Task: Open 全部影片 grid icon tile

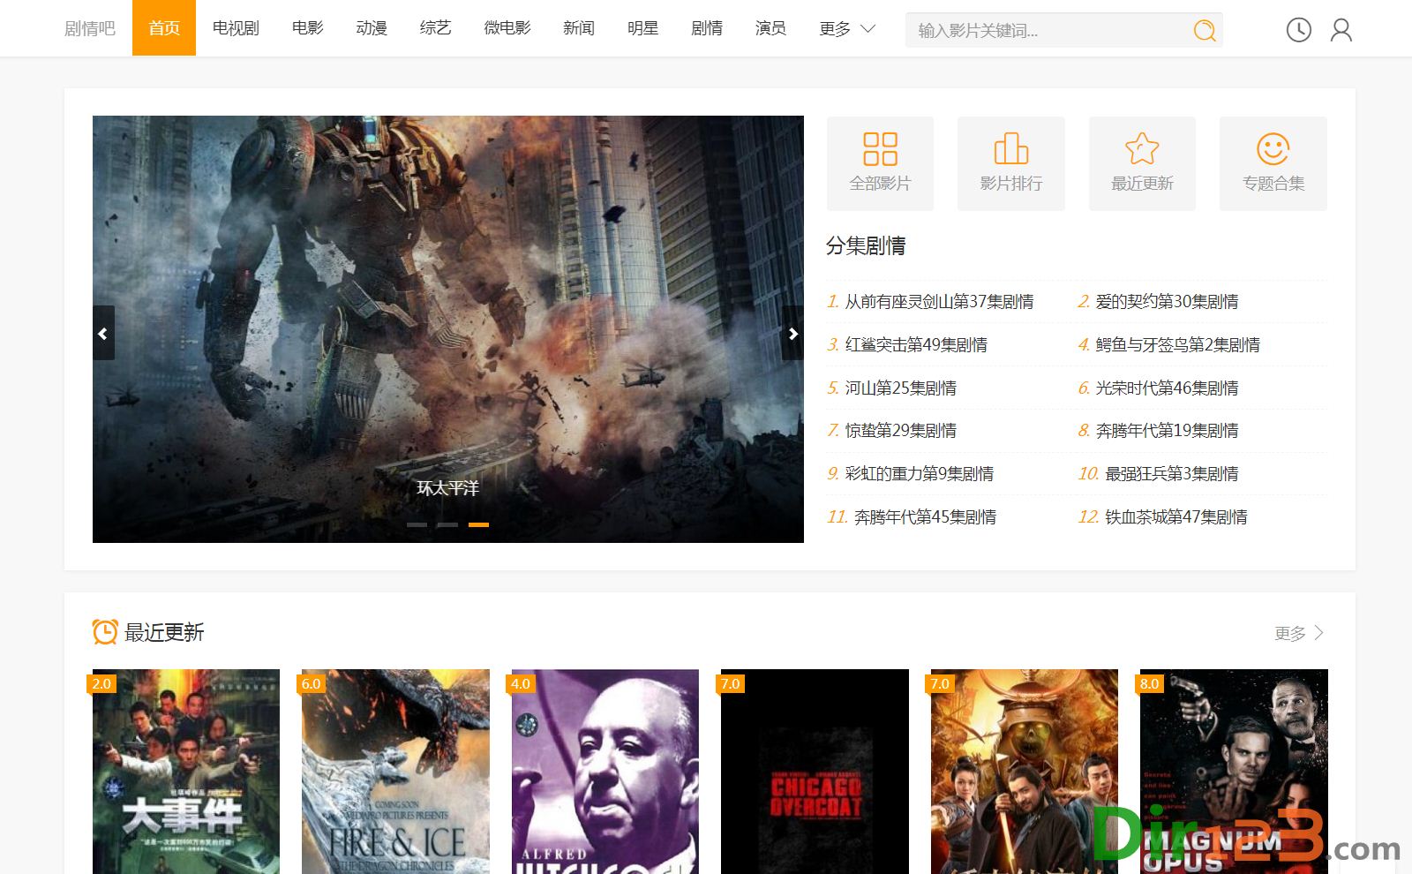Action: [880, 163]
